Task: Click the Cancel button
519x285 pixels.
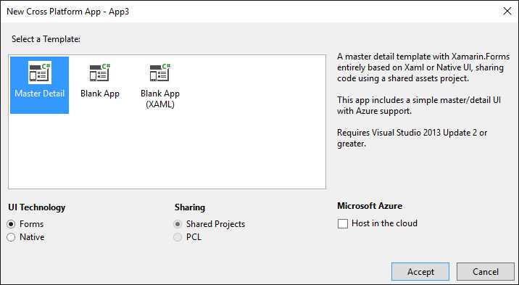Action: click(x=486, y=272)
